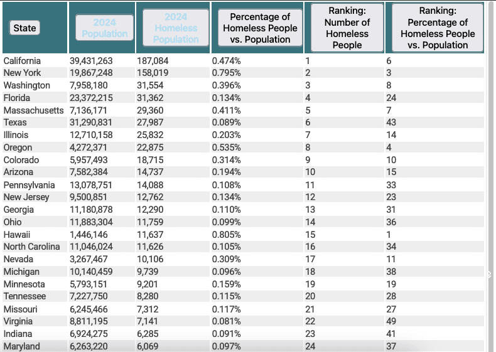This screenshot has width=496, height=352.
Task: Select Maryland's population 6,263,220
Action: pyautogui.click(x=91, y=346)
